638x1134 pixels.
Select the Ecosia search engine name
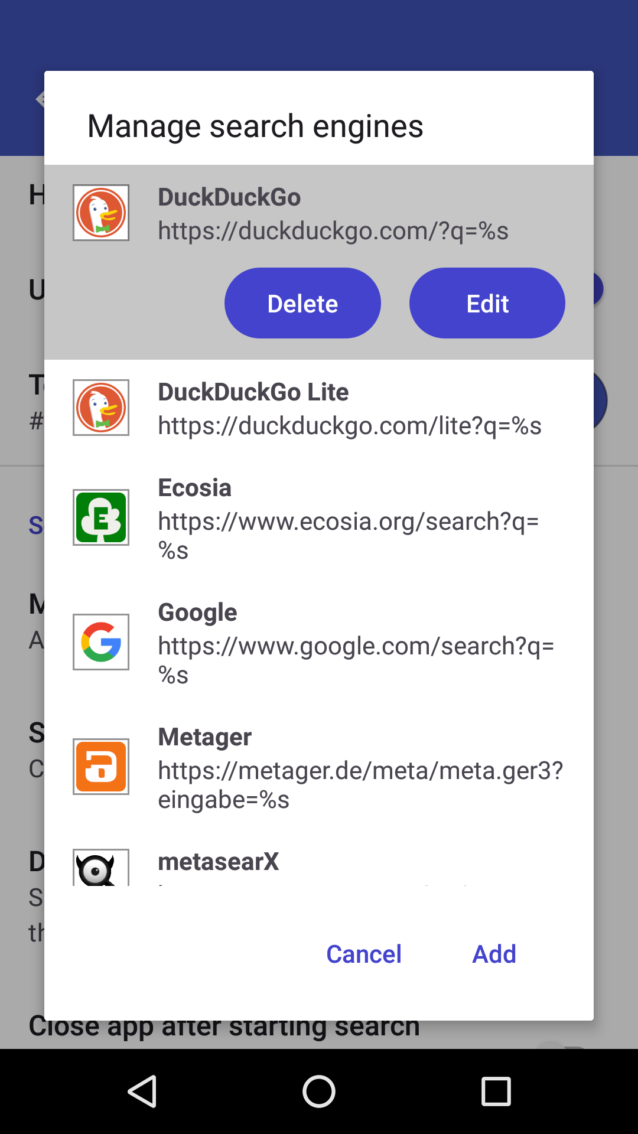[195, 488]
